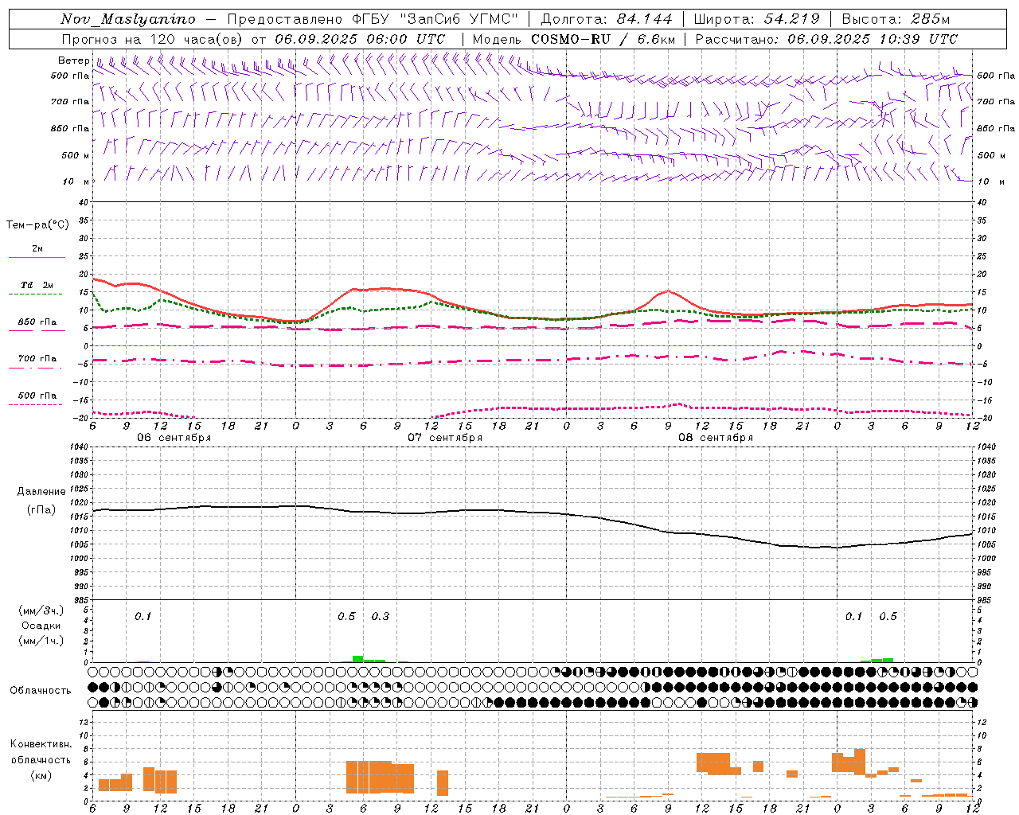The height and width of the screenshot is (815, 1019).
Task: Click the model name "COSMO-RU / 6.6км"
Action: 603,39
